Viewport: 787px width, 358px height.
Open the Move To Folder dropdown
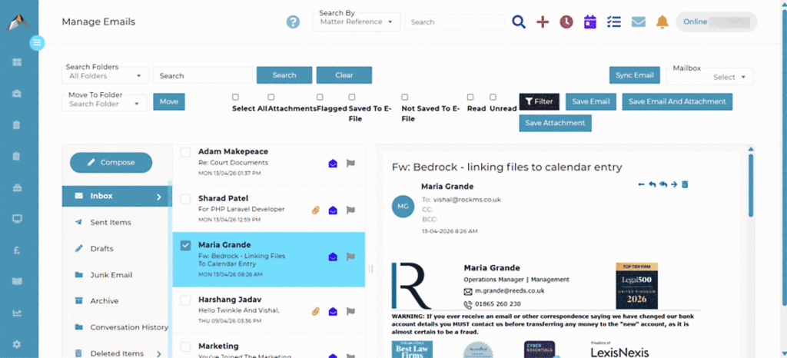pyautogui.click(x=105, y=104)
